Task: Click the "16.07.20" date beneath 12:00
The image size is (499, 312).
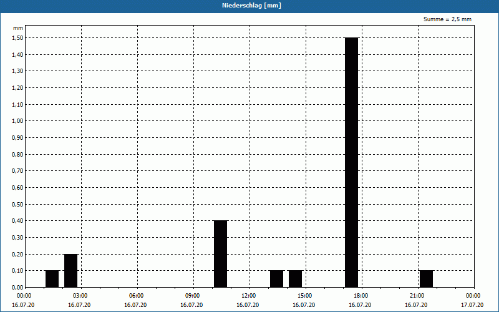Action: click(248, 305)
